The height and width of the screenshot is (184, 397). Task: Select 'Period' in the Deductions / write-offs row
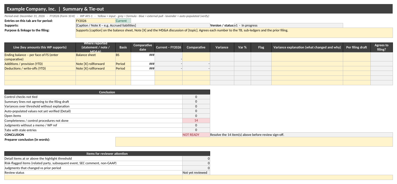tap(123, 68)
